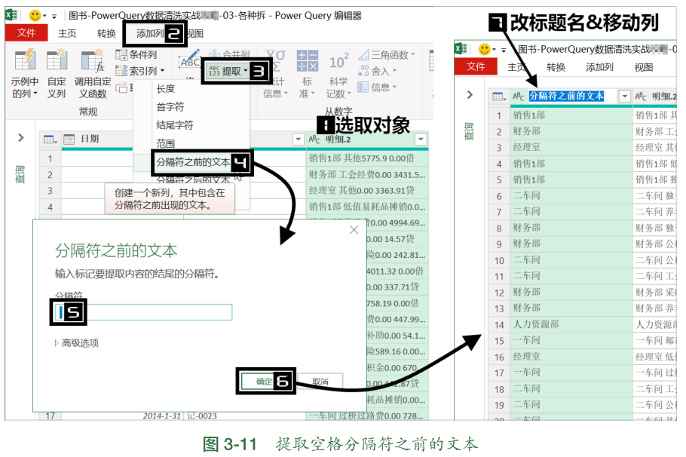Click Column From Examples (示例中的列) icon

(25, 60)
